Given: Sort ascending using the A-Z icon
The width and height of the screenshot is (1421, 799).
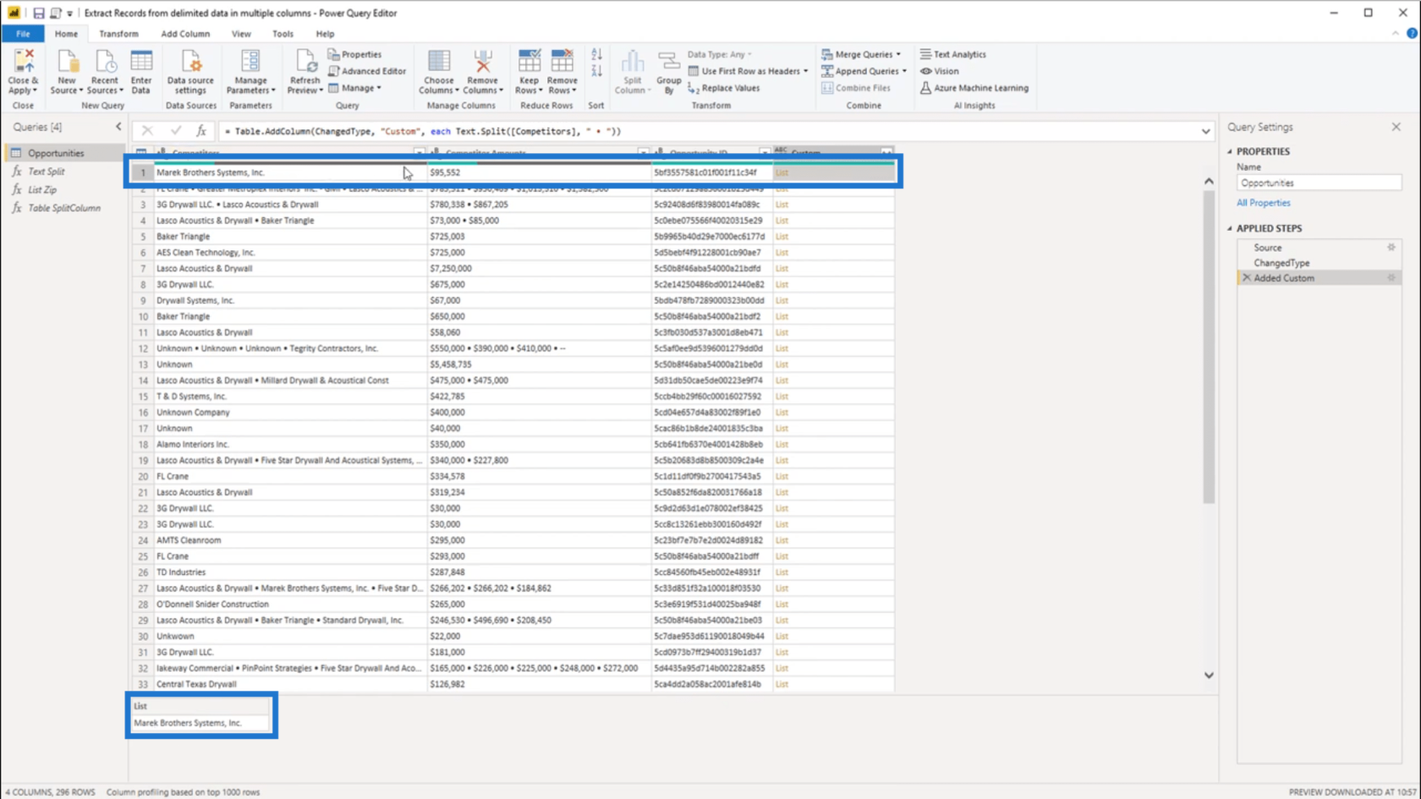Looking at the screenshot, I should (596, 55).
